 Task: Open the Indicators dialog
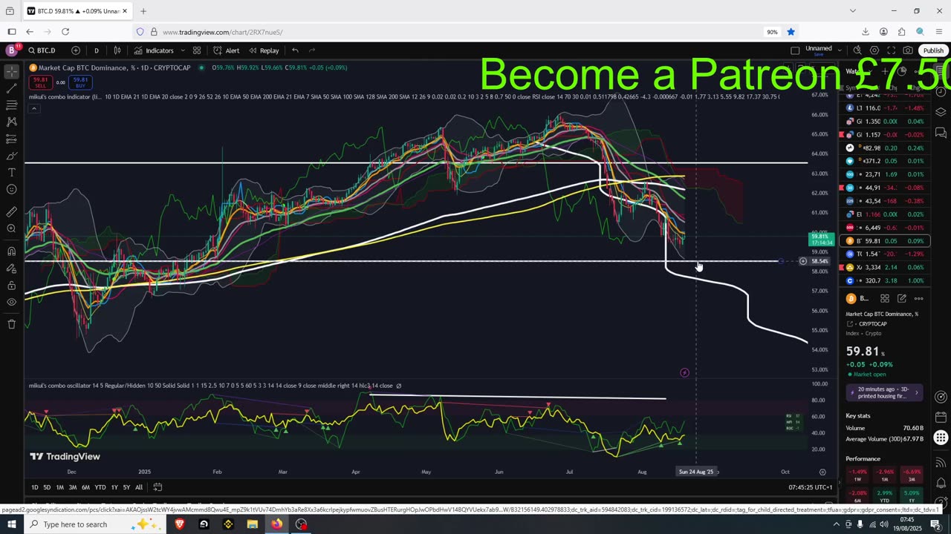[154, 50]
